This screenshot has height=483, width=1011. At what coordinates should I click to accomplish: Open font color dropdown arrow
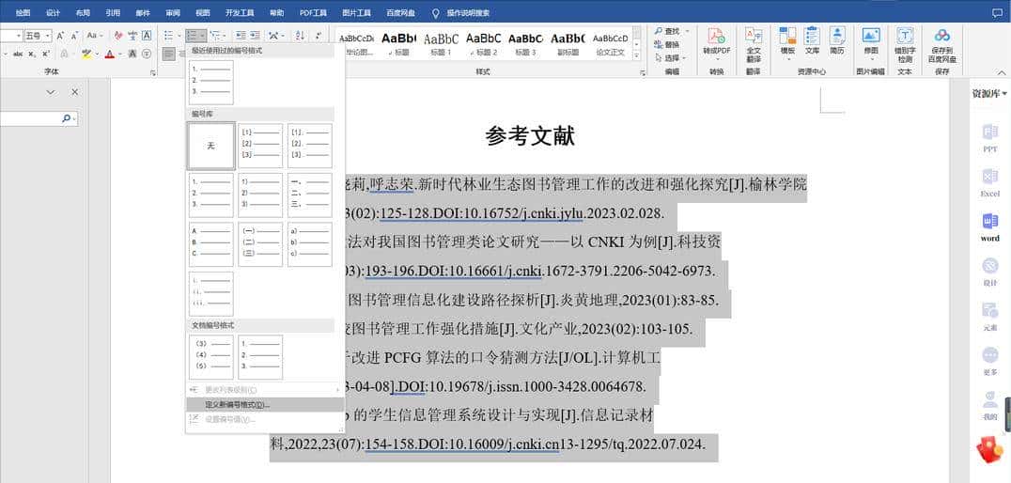[x=120, y=54]
